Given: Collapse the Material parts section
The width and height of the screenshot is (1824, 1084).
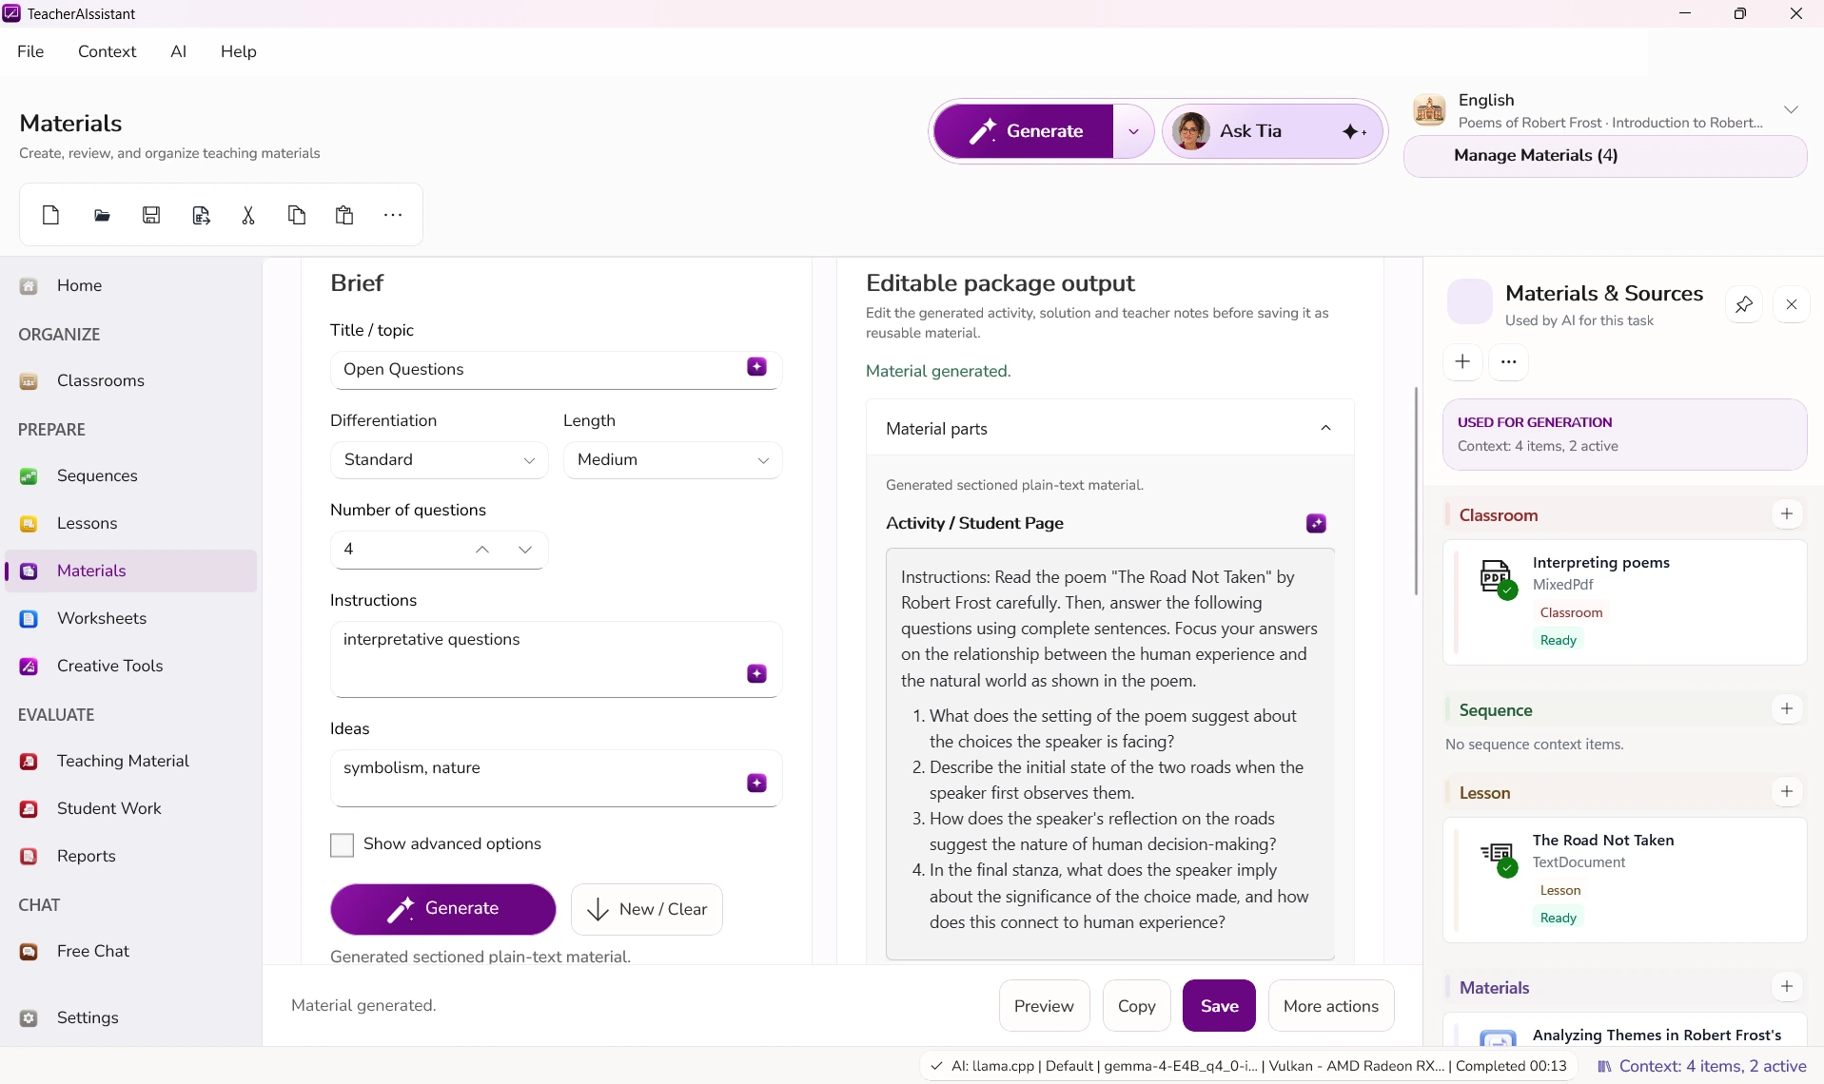Looking at the screenshot, I should [1325, 428].
